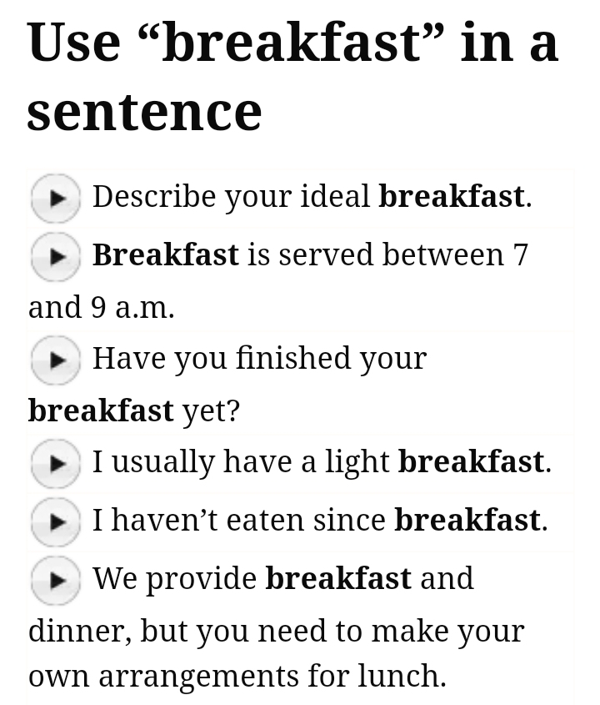The image size is (600, 705).
Task: Play audio for "I usually have a light breakfast"
Action: point(56,463)
